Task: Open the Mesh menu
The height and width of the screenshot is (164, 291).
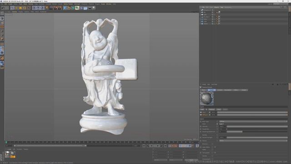Action: tap(25, 4)
